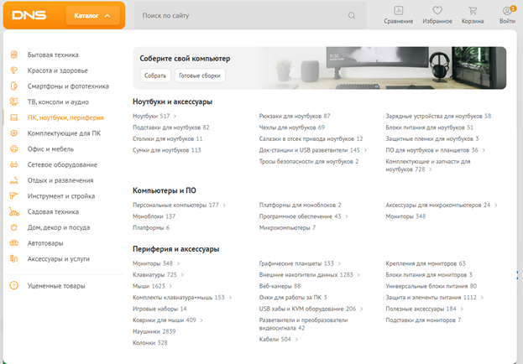
Task: Select Уцененные товары menu item
Action: 56,286
